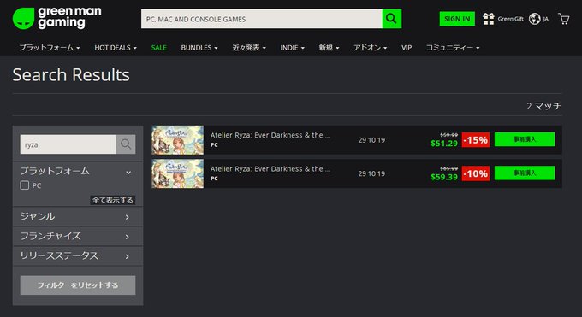Click the $51.29 price

[x=444, y=144]
